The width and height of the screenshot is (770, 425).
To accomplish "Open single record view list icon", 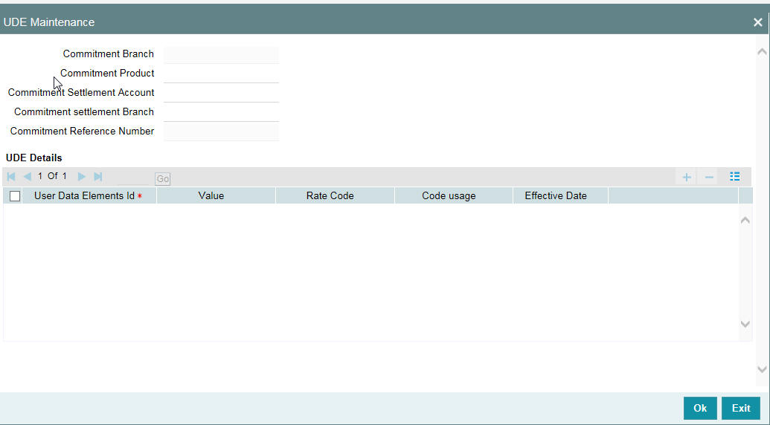I will point(734,177).
